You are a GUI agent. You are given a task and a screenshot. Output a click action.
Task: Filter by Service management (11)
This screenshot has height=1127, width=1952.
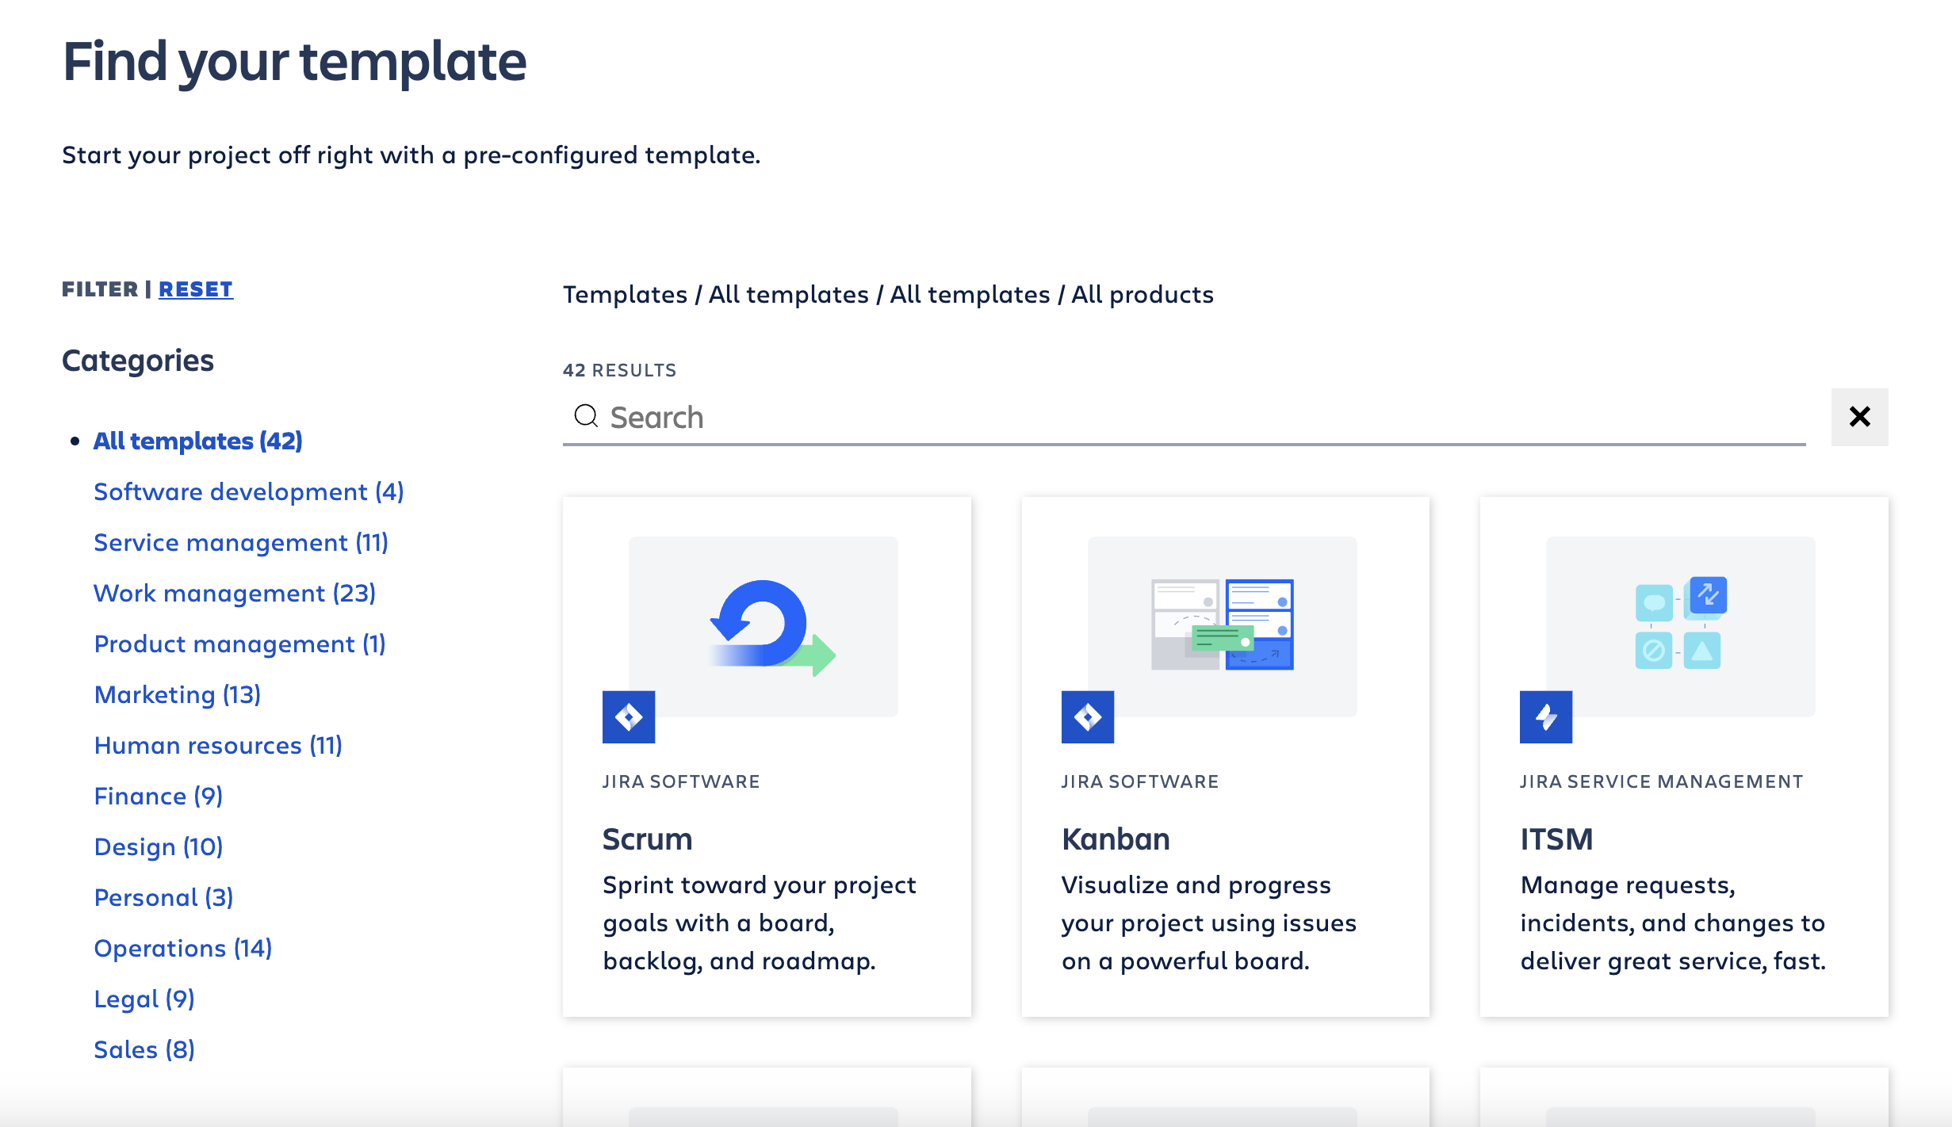click(x=240, y=542)
